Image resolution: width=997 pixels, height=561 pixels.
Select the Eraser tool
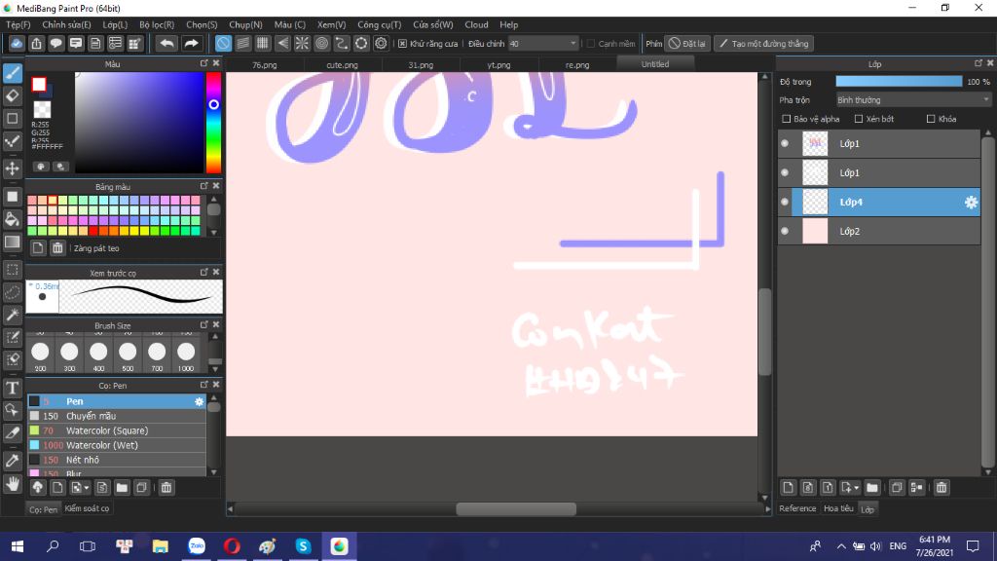pos(12,96)
